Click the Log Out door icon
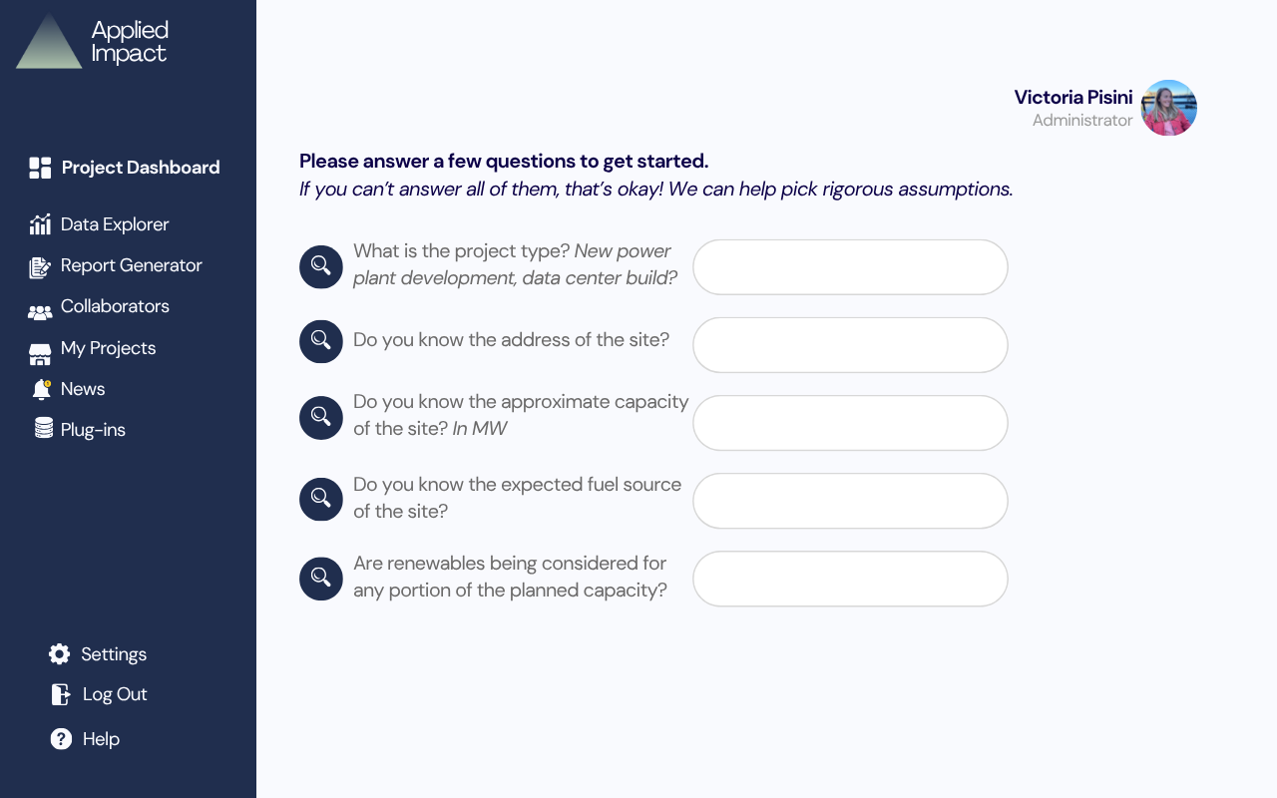Screen dimensions: 1277x798 [x=61, y=694]
